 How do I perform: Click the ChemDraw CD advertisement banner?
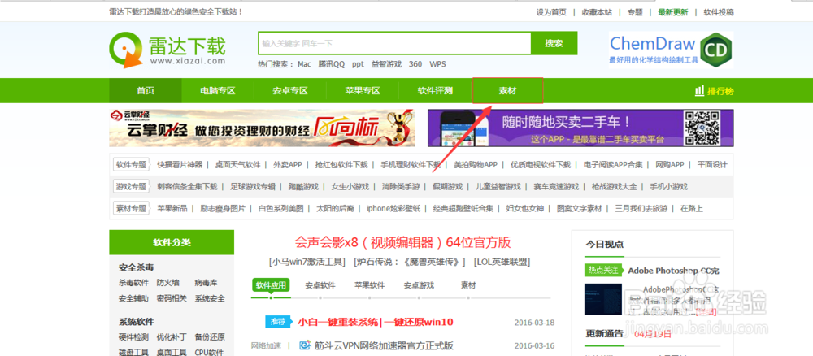671,50
